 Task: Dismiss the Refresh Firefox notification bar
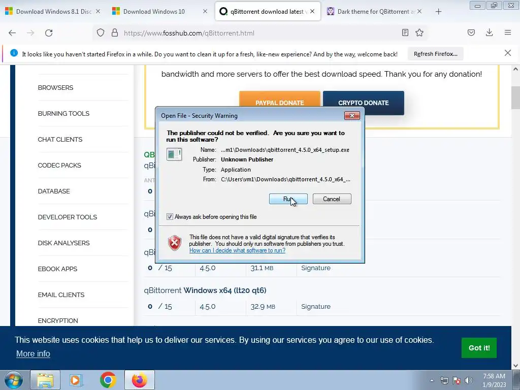click(x=508, y=53)
